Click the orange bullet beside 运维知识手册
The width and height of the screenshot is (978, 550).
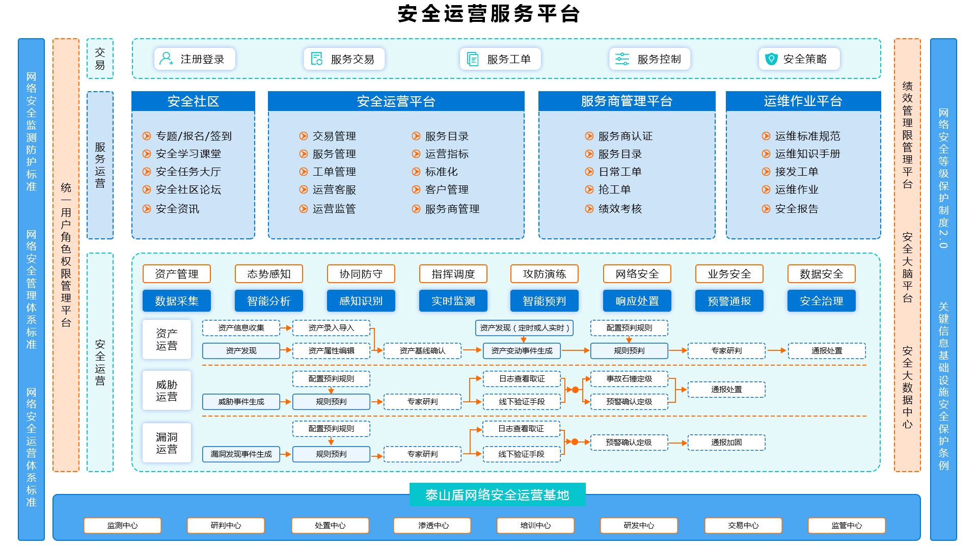click(x=766, y=154)
